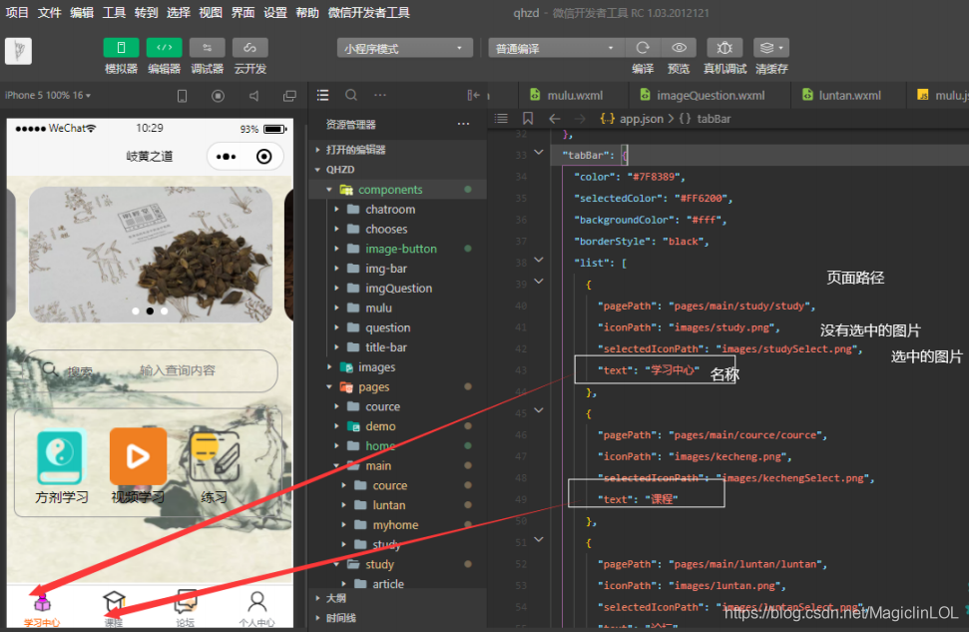This screenshot has width=969, height=632.
Task: Open the 云开发 cloud development icon
Action: 249,48
